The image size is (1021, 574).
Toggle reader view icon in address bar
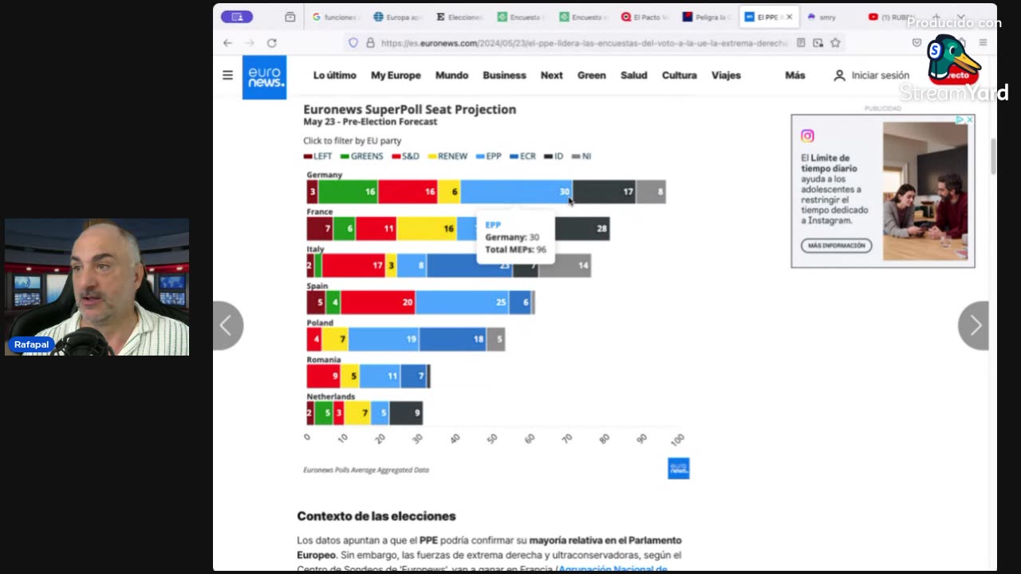point(801,43)
